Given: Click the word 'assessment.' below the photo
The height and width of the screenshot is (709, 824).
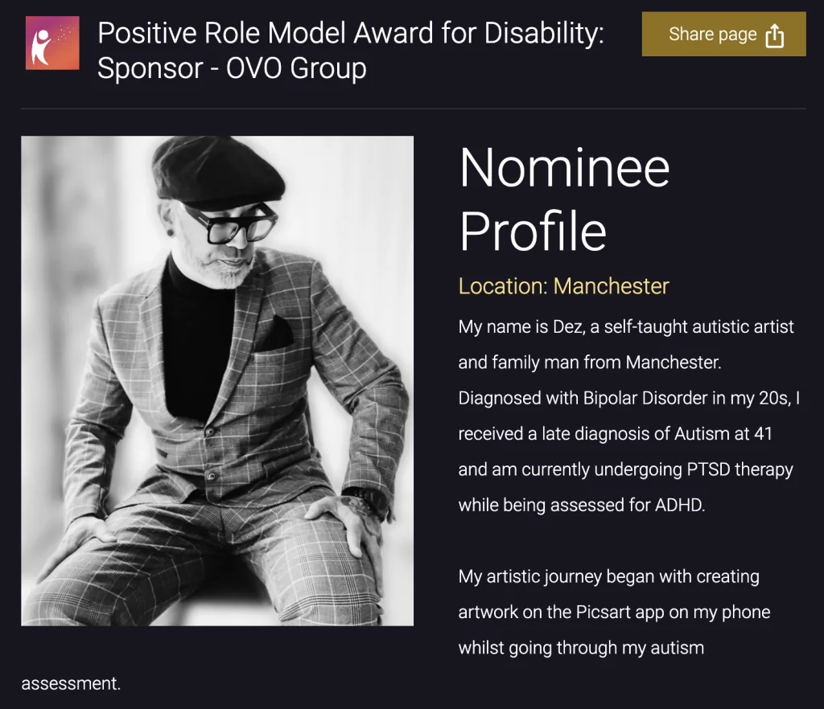Looking at the screenshot, I should pos(71,684).
